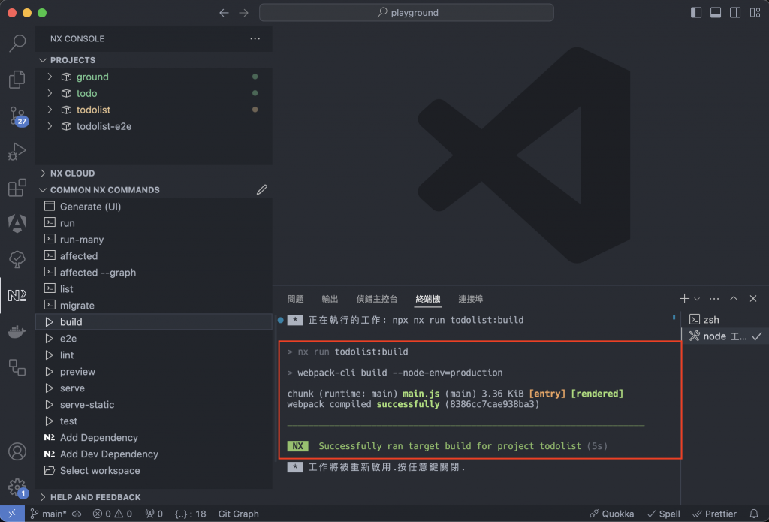Run the run-many command
The image size is (769, 522).
pyautogui.click(x=154, y=240)
